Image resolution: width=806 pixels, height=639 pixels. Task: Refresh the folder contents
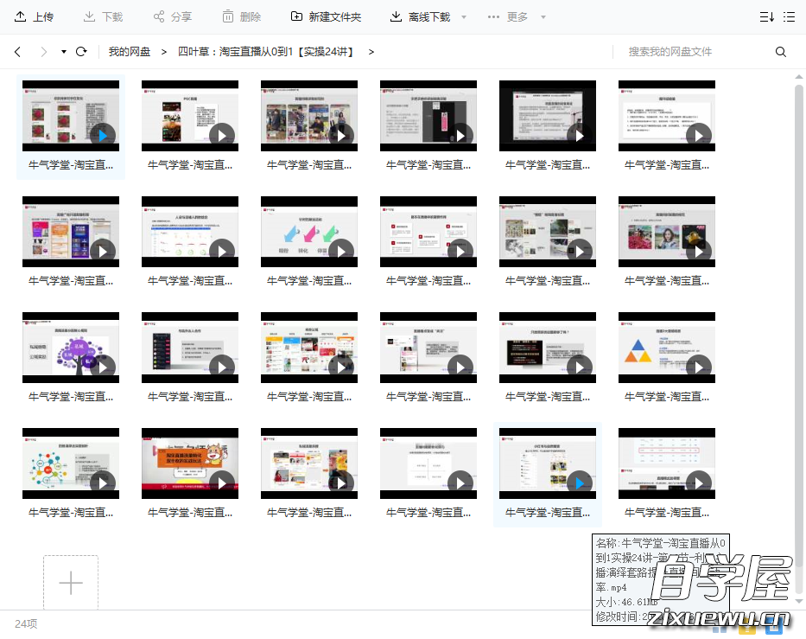[81, 52]
